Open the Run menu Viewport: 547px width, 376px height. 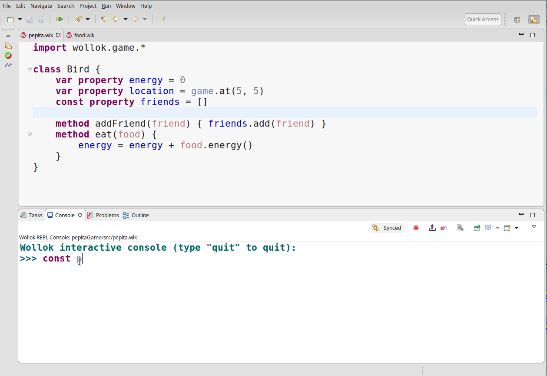pos(106,6)
